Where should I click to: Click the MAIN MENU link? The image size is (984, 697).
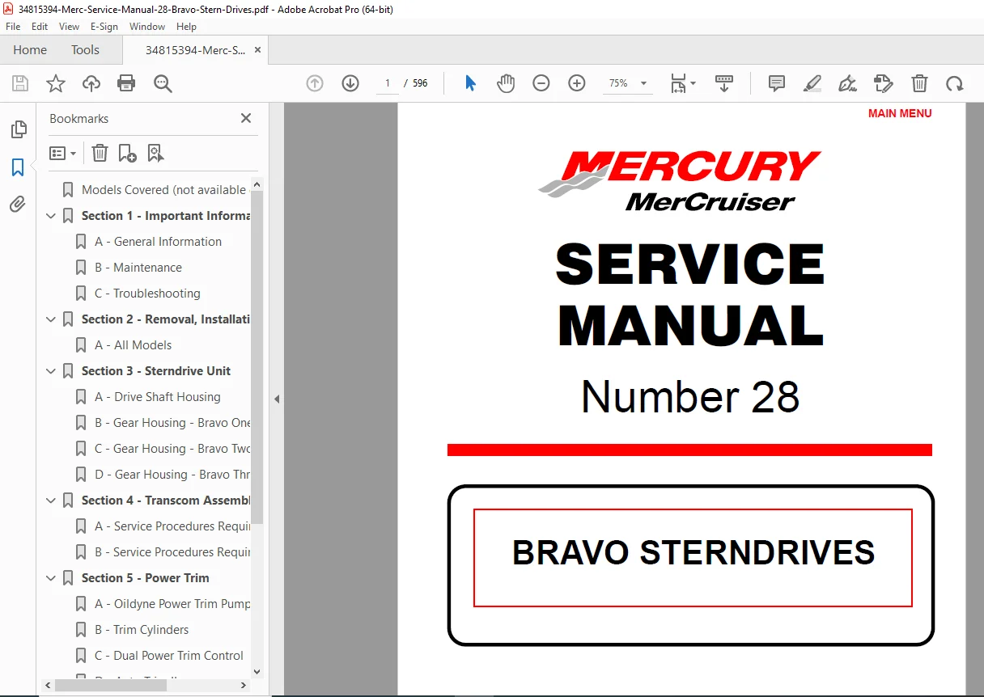[900, 113]
